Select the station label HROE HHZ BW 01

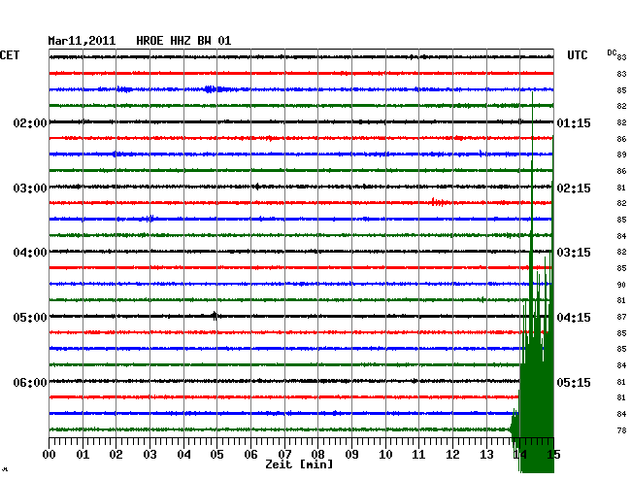pyautogui.click(x=183, y=41)
